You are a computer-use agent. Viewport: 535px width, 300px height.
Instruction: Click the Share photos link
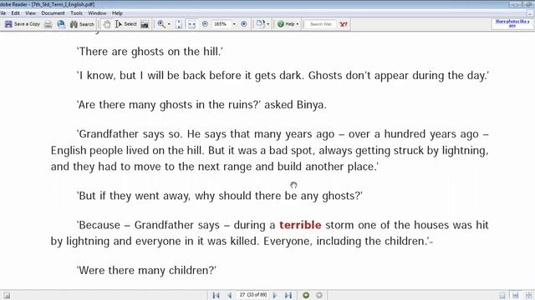point(512,23)
